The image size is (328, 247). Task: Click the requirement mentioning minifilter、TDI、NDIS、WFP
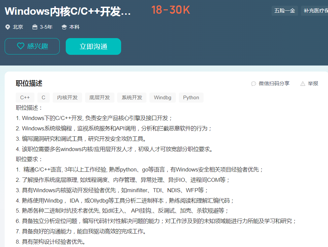(112, 190)
